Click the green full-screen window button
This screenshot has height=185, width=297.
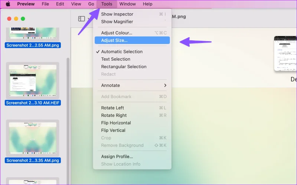click(x=23, y=19)
